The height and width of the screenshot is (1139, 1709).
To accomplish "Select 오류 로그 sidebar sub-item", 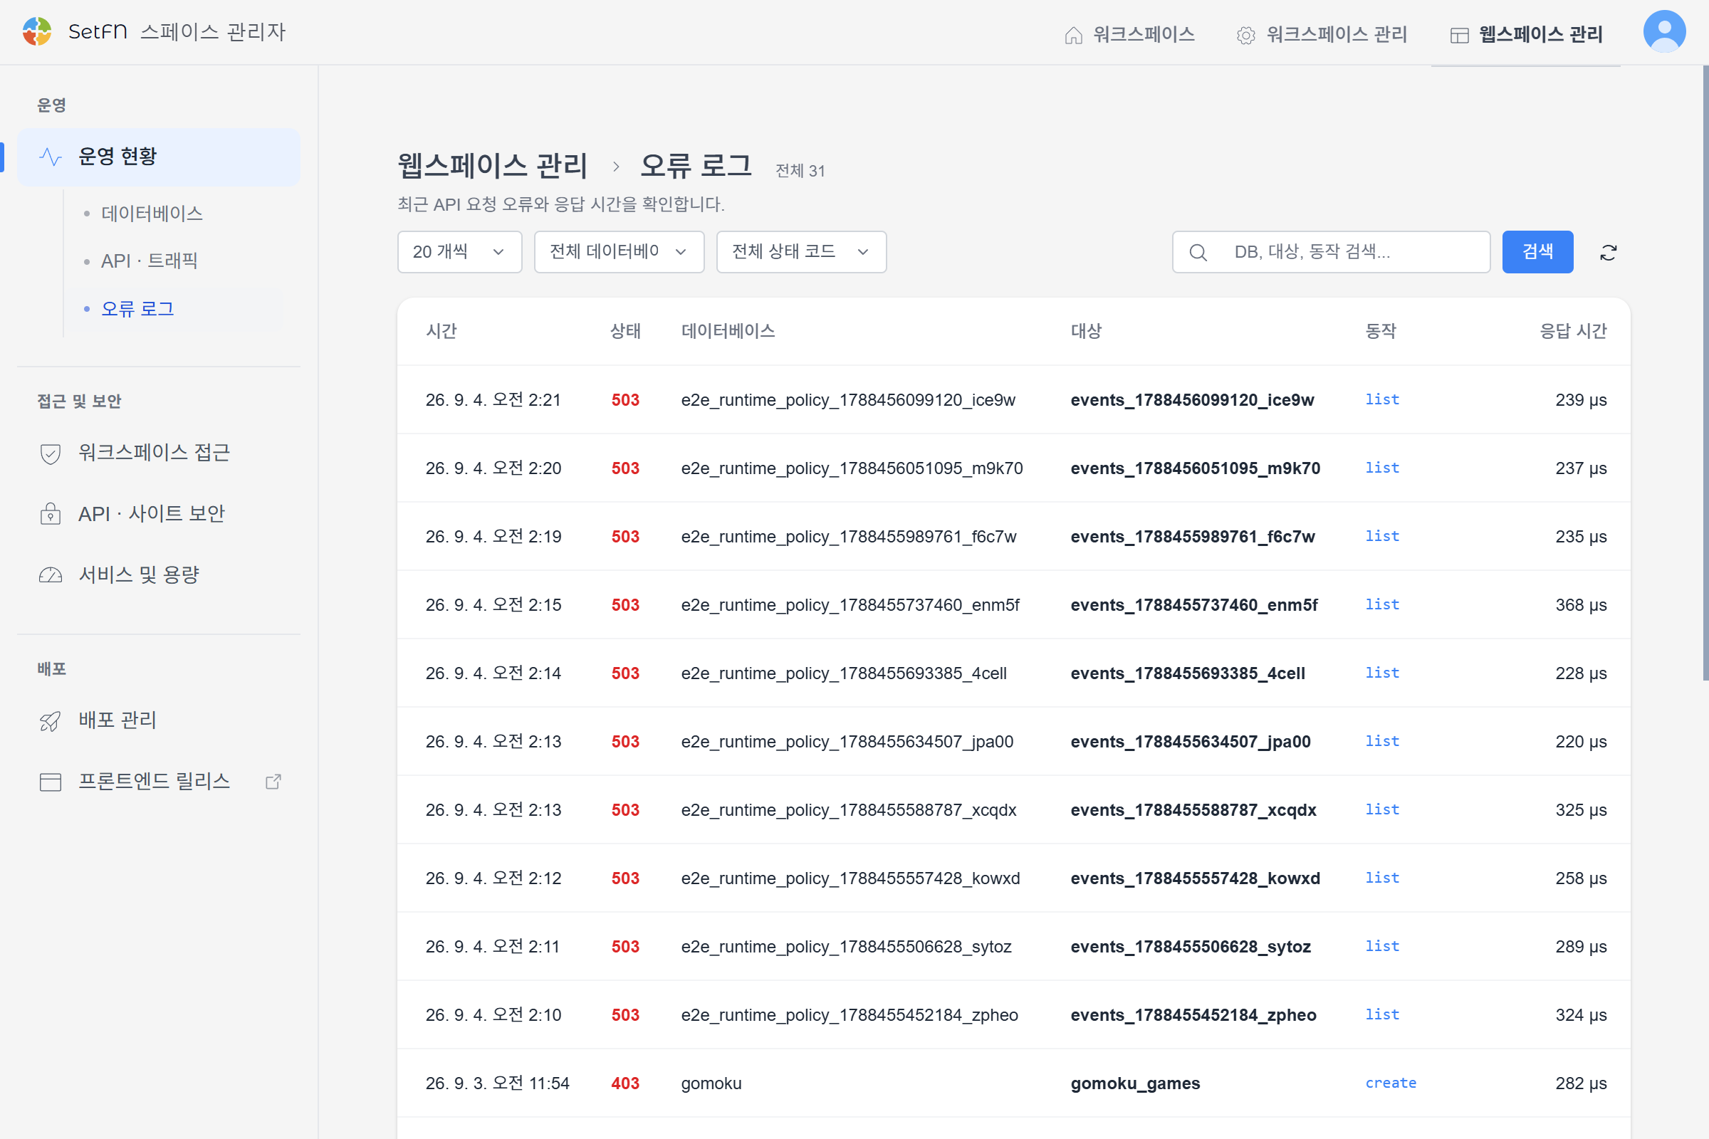I will point(137,309).
